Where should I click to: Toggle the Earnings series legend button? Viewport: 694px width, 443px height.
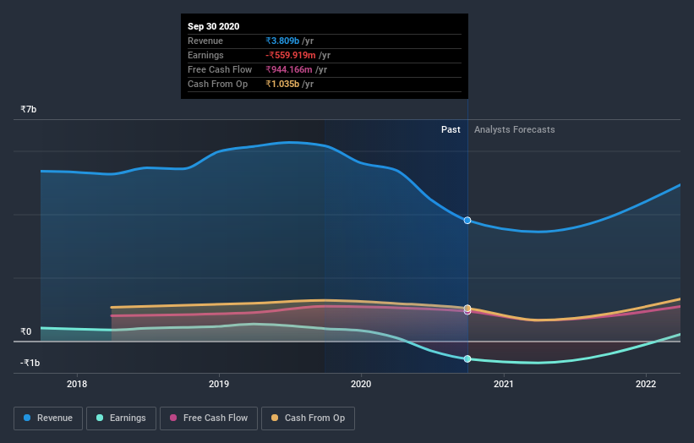point(121,418)
